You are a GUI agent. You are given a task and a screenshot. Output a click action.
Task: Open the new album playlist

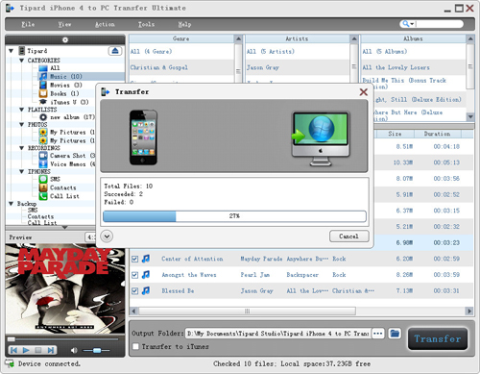tap(72, 117)
